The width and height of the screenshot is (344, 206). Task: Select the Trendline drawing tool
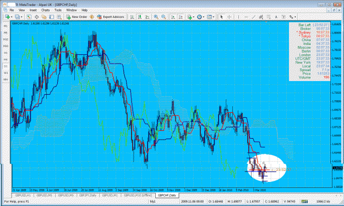click(253, 17)
